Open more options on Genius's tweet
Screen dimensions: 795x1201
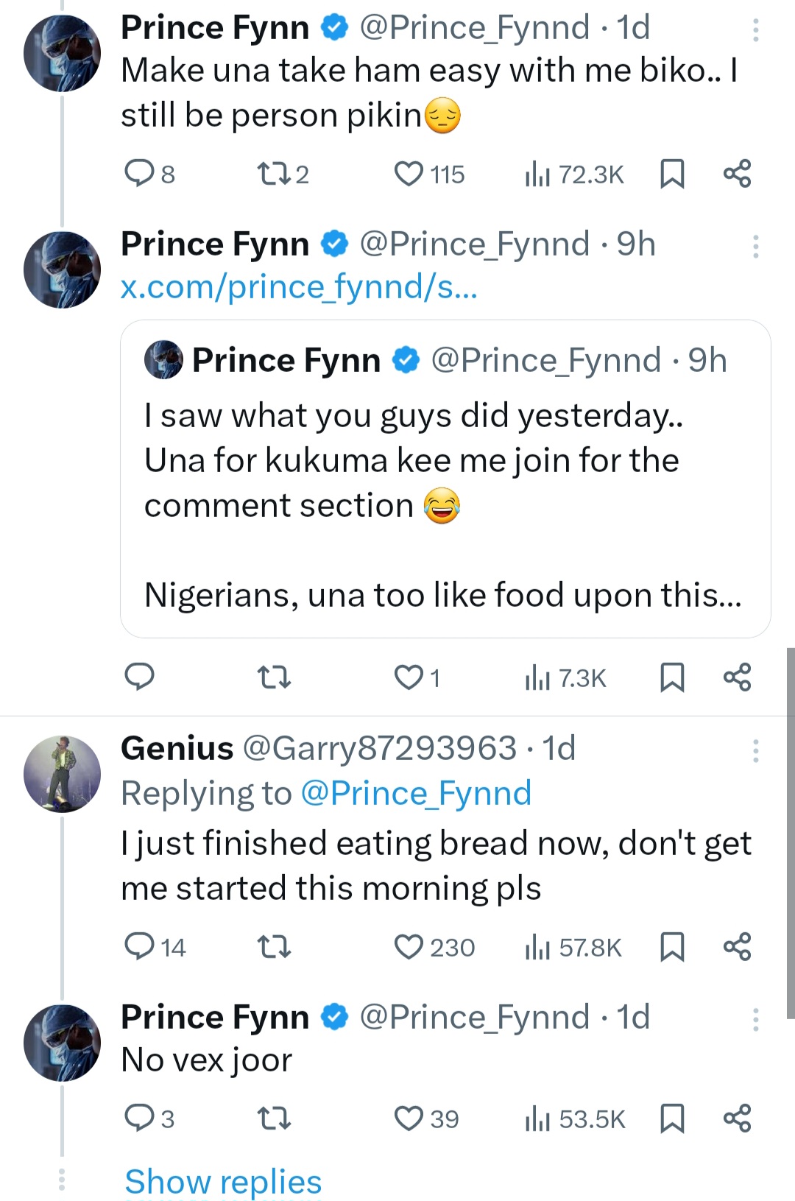coord(755,751)
